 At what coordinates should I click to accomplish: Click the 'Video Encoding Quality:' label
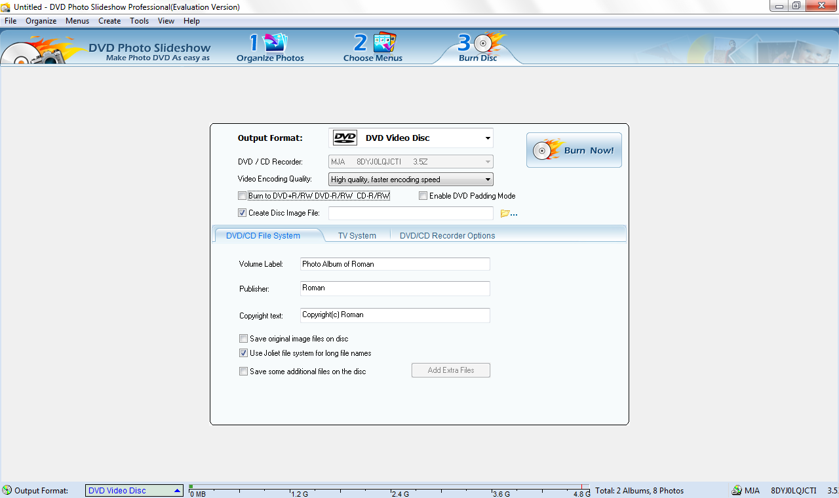tap(275, 179)
